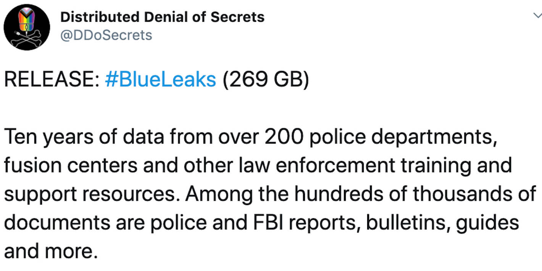Viewport: 542px width, 271px height.
Task: Open the tweet options chevron
Action: [x=537, y=15]
